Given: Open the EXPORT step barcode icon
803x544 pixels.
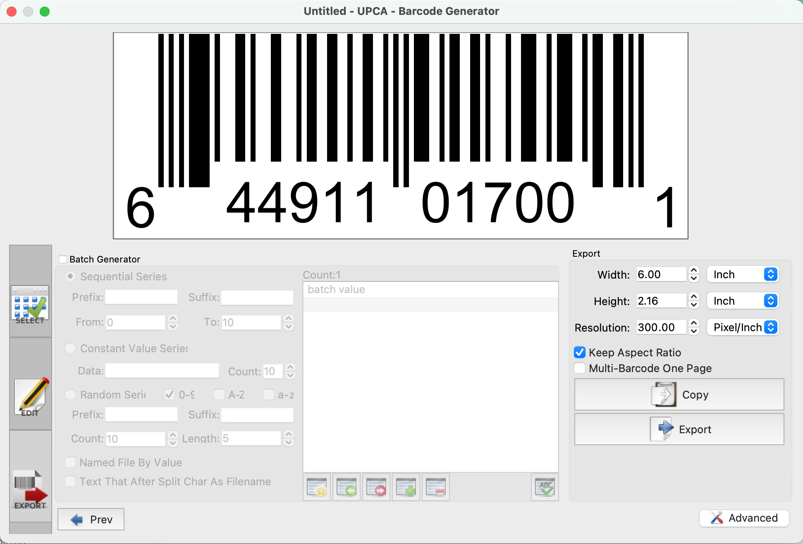Looking at the screenshot, I should [x=31, y=490].
